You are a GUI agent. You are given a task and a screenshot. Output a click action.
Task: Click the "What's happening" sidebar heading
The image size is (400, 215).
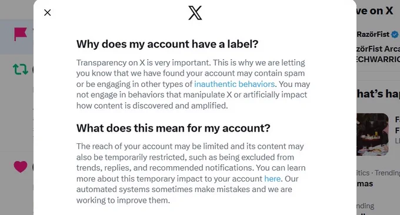click(x=378, y=94)
